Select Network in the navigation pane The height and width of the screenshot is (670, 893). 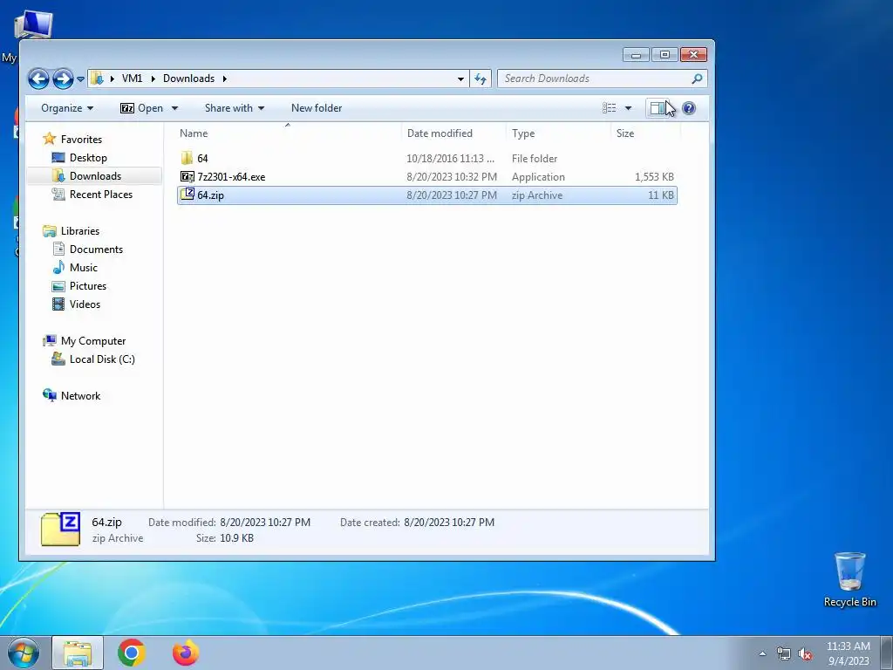pyautogui.click(x=80, y=396)
